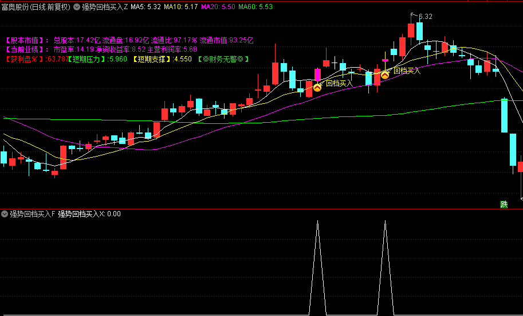
Task: Click the 【获利盘%】:63.787 readout
Action: (x=37, y=59)
